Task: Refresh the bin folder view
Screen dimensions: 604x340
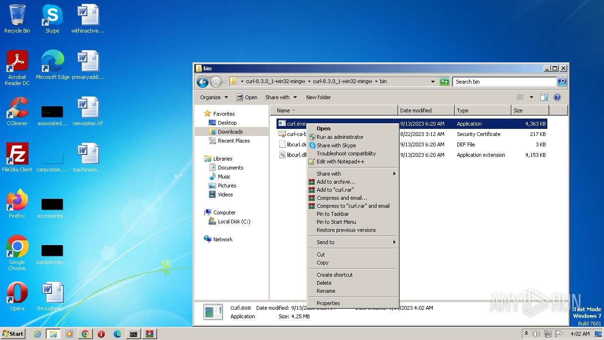Action: point(445,82)
